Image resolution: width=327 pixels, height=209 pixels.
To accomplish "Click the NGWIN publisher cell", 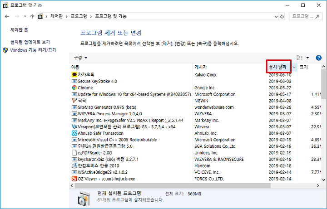I will [201, 101].
